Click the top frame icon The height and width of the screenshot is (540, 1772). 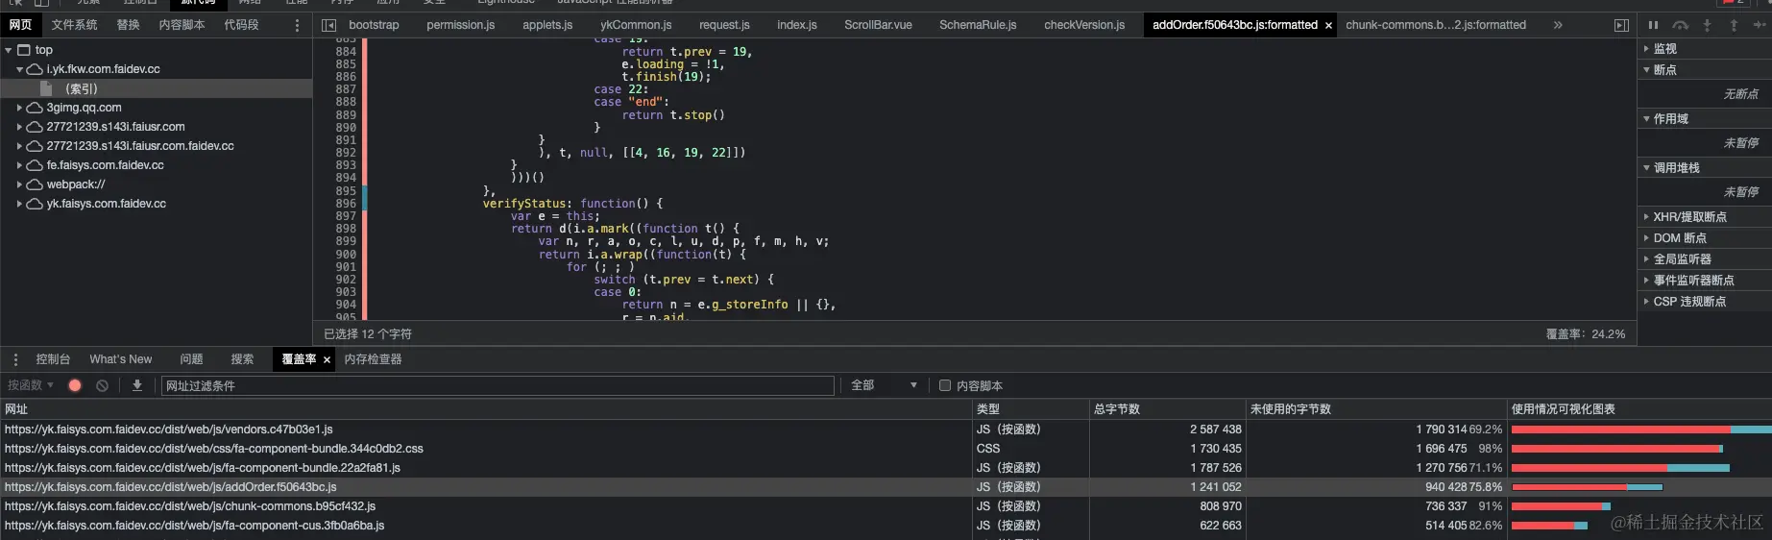24,50
